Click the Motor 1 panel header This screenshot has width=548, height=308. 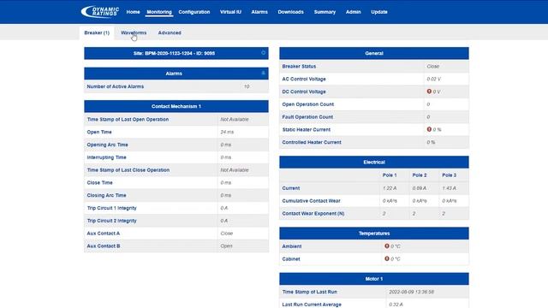[374, 279]
